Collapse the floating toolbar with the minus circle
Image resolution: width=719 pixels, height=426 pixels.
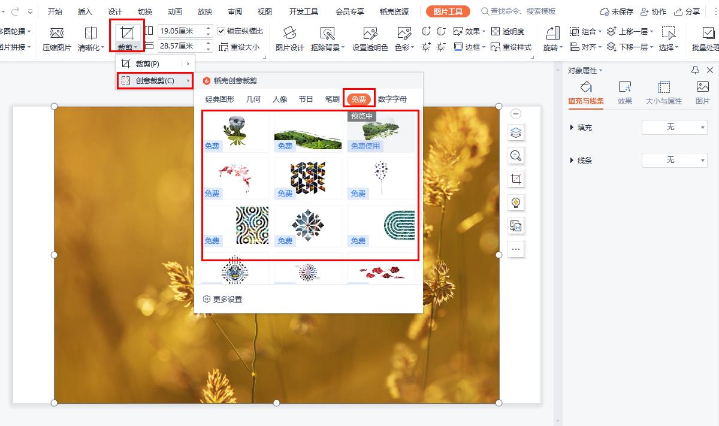(x=516, y=114)
